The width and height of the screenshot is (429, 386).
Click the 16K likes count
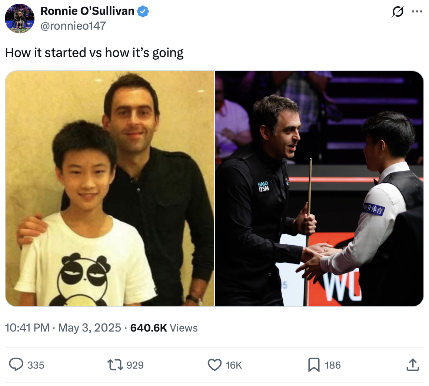[234, 365]
